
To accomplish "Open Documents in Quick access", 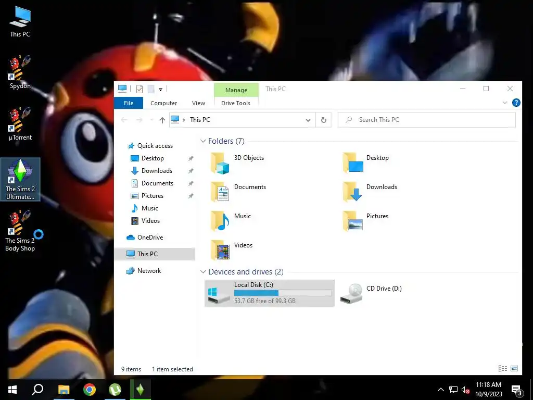I will click(x=157, y=183).
